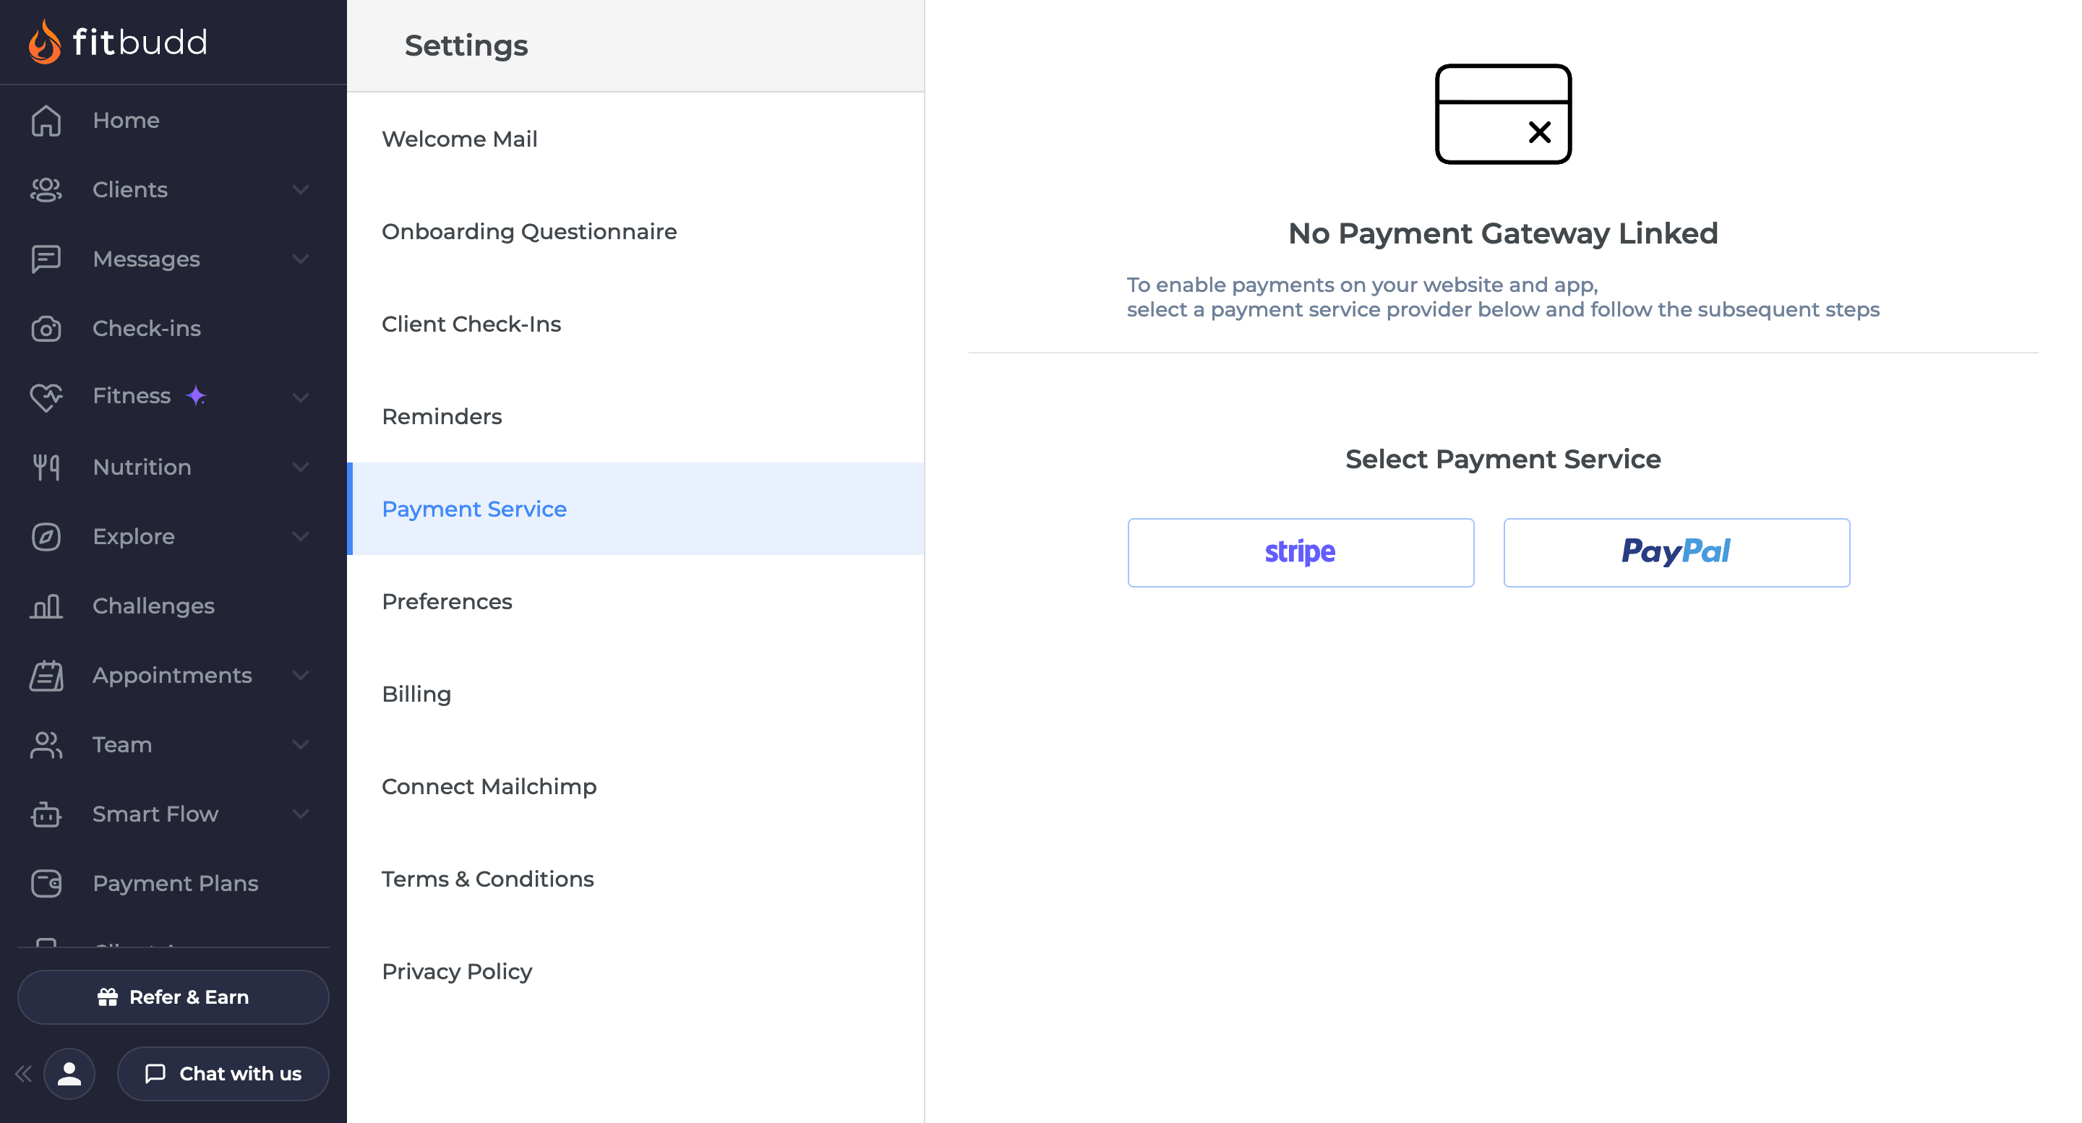The width and height of the screenshot is (2082, 1123).
Task: Open Privacy Policy settings
Action: (635, 972)
